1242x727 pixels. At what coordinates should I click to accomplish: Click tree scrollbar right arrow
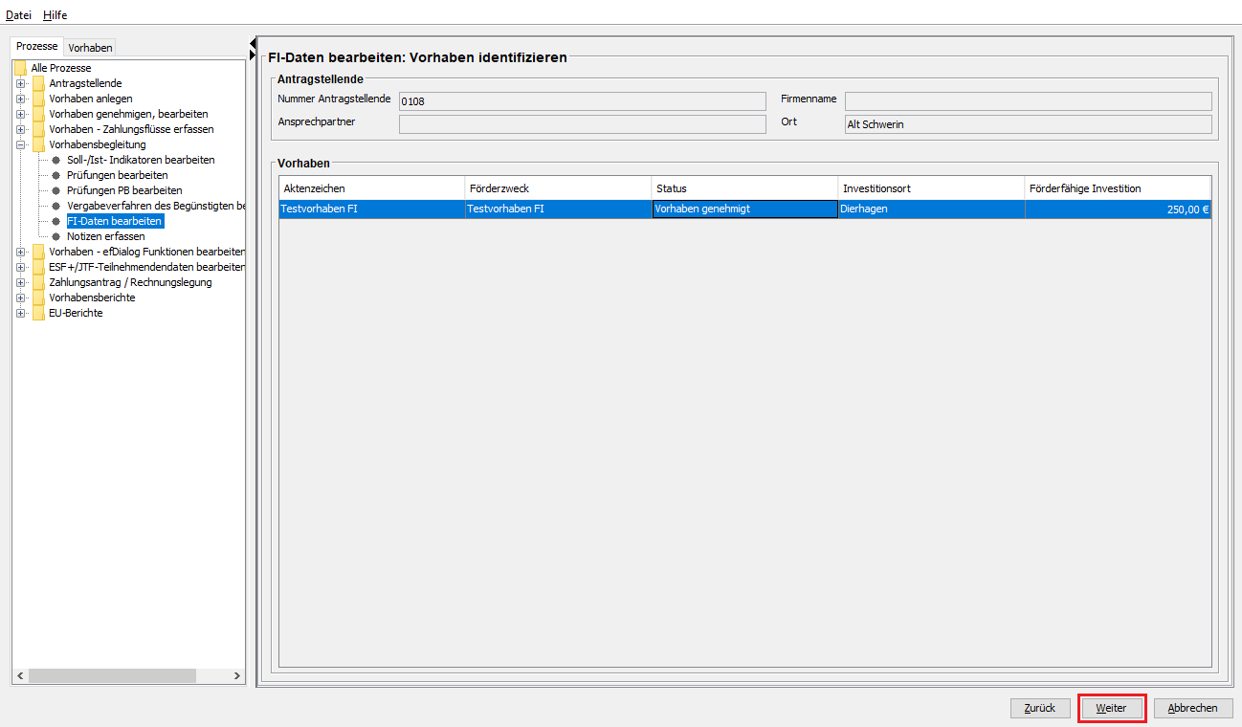237,676
